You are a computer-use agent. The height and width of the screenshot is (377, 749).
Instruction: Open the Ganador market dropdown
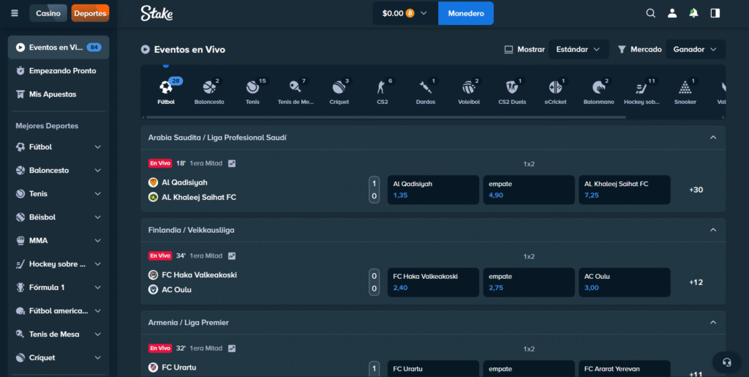tap(695, 50)
